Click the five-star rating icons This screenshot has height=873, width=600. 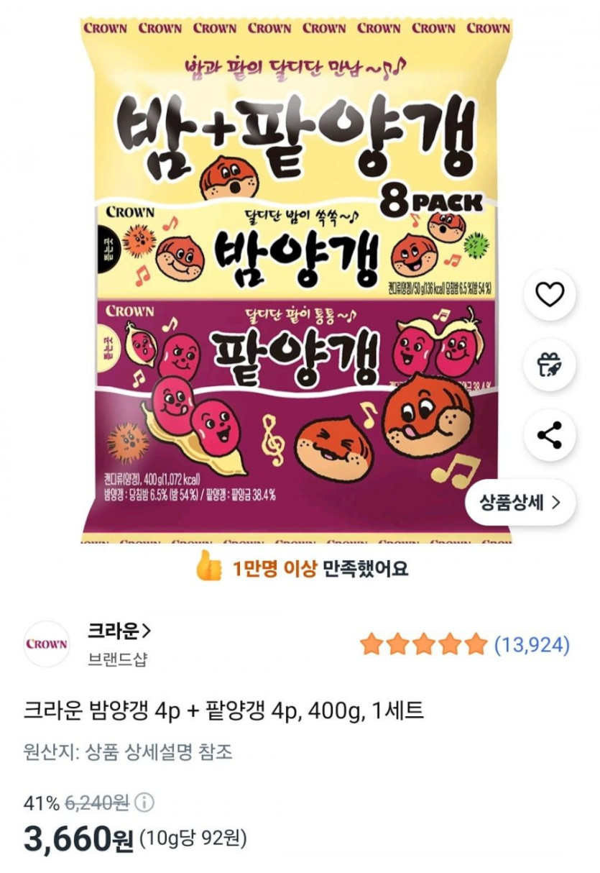point(424,644)
